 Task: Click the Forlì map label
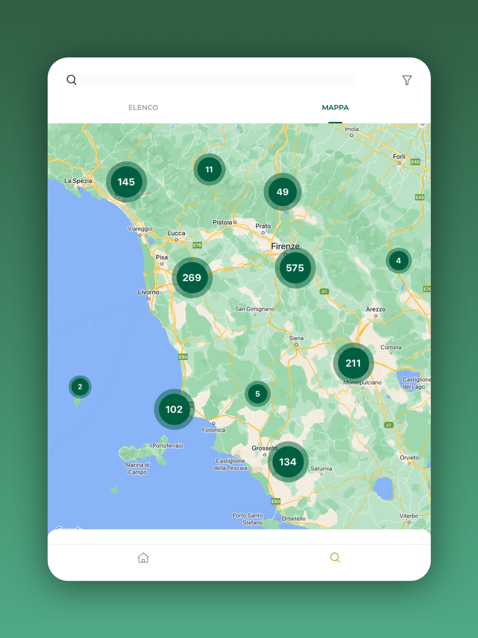tap(399, 157)
